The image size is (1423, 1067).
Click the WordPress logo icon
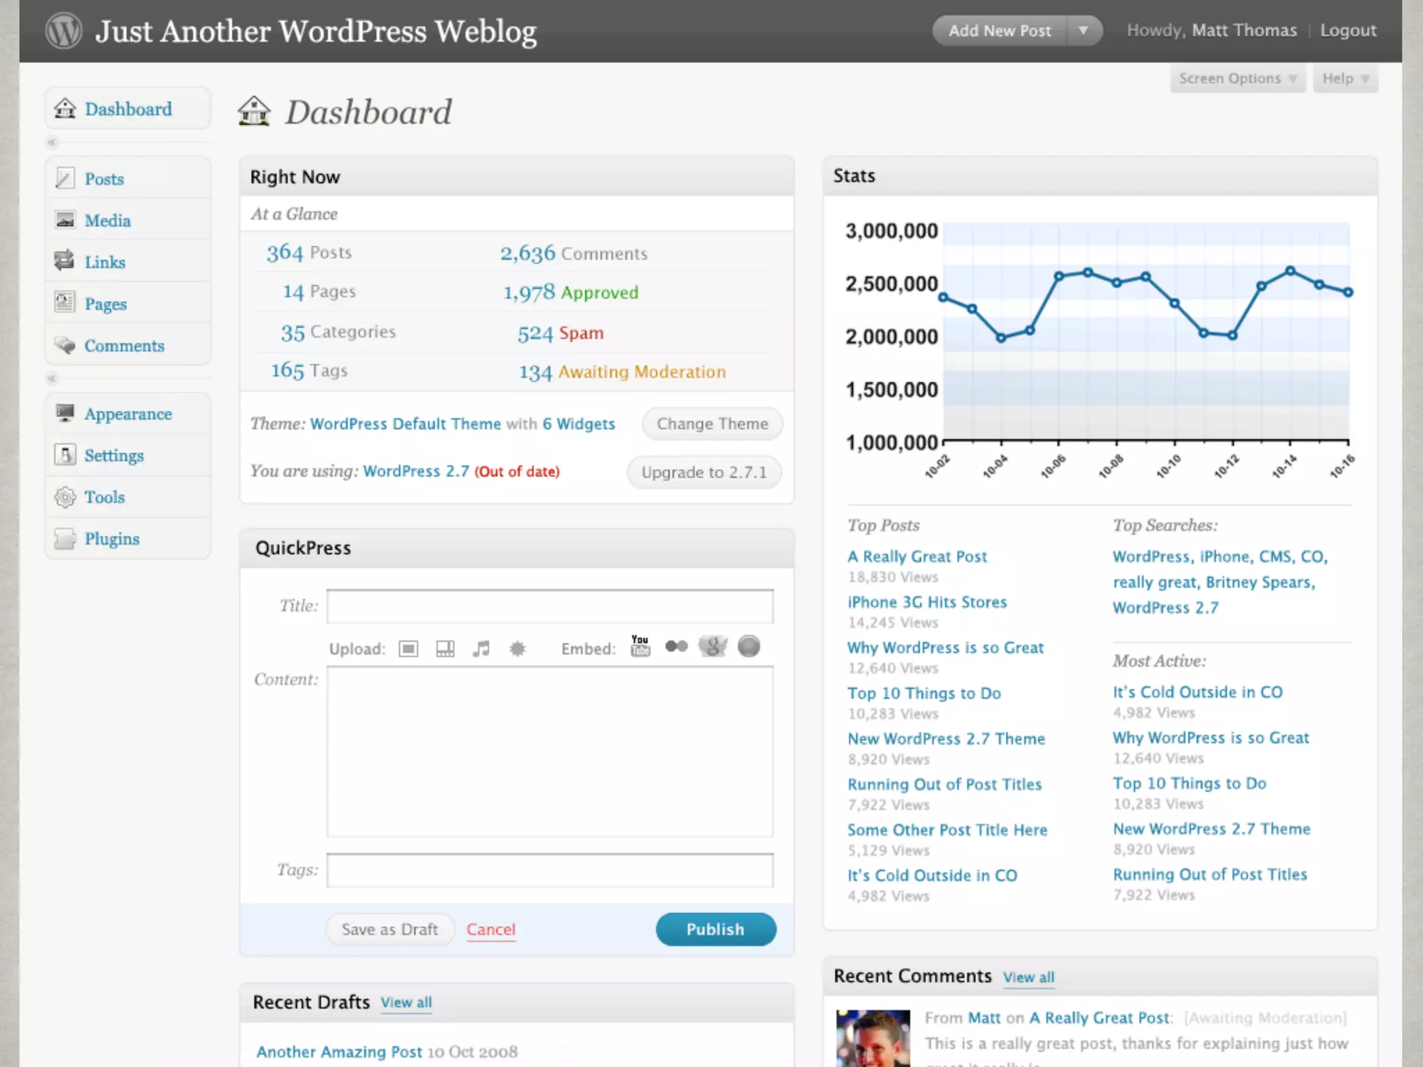[x=63, y=31]
